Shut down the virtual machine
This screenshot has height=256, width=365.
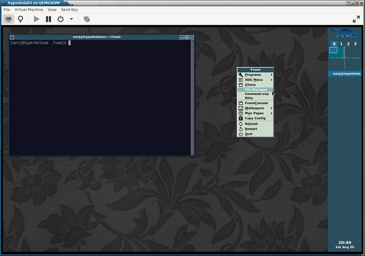tap(61, 19)
